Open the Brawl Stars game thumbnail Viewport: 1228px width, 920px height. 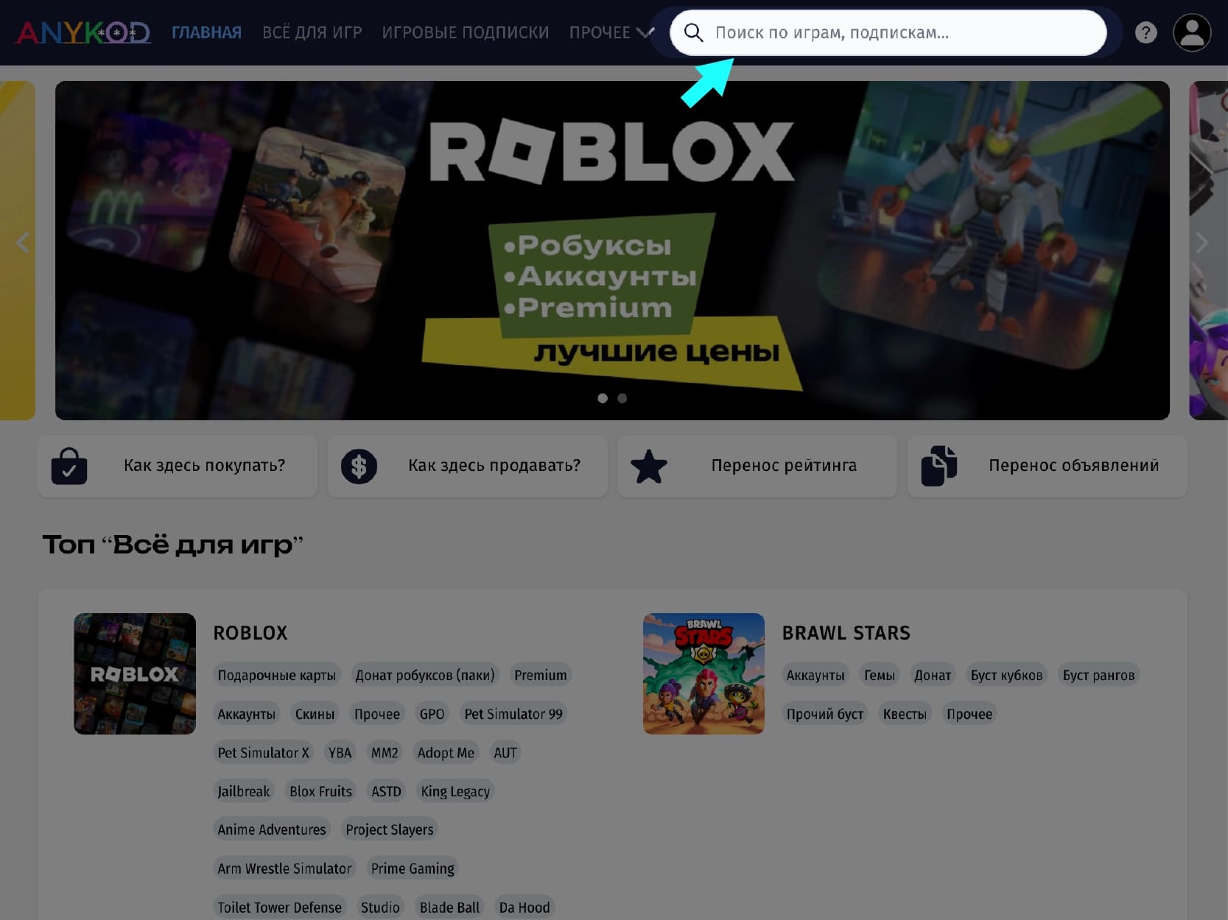[704, 673]
